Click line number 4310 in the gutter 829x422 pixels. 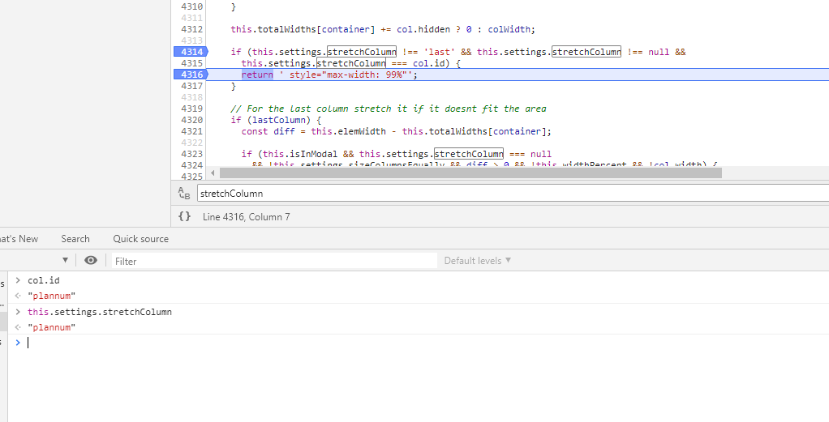[x=191, y=6]
